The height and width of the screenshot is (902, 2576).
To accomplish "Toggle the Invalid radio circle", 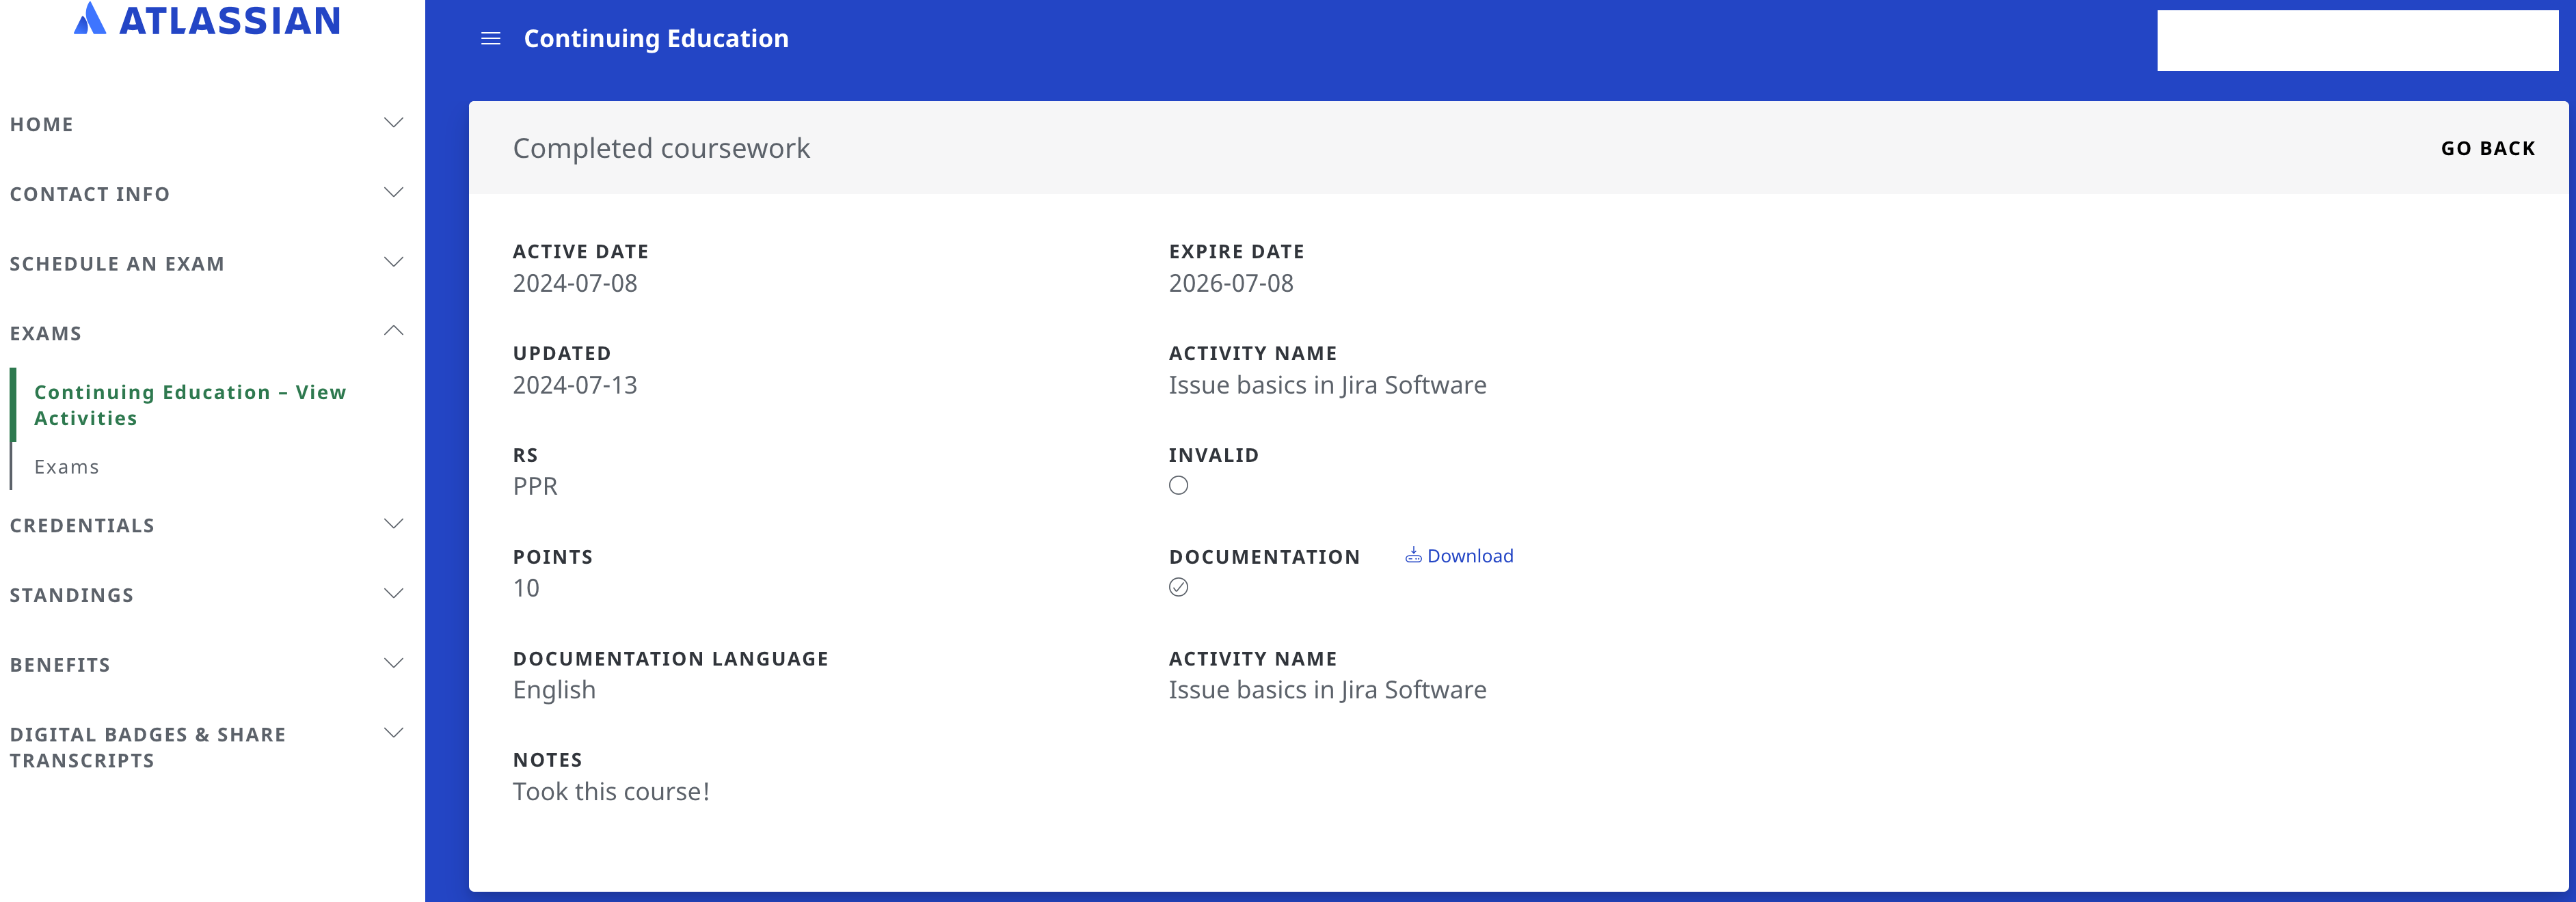I will coord(1178,485).
